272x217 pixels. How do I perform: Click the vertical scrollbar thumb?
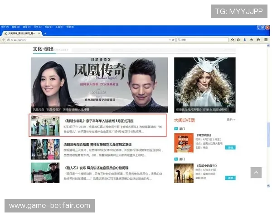click(x=268, y=135)
